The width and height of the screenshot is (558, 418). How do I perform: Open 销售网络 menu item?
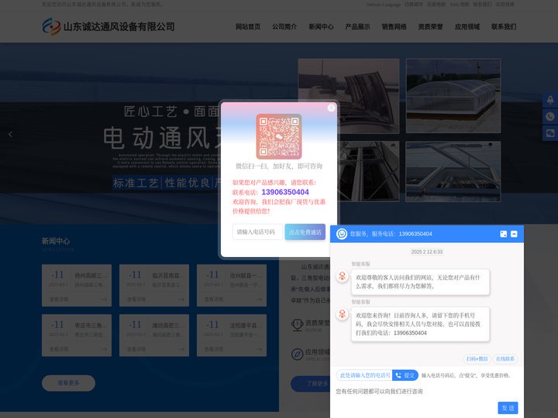click(394, 26)
